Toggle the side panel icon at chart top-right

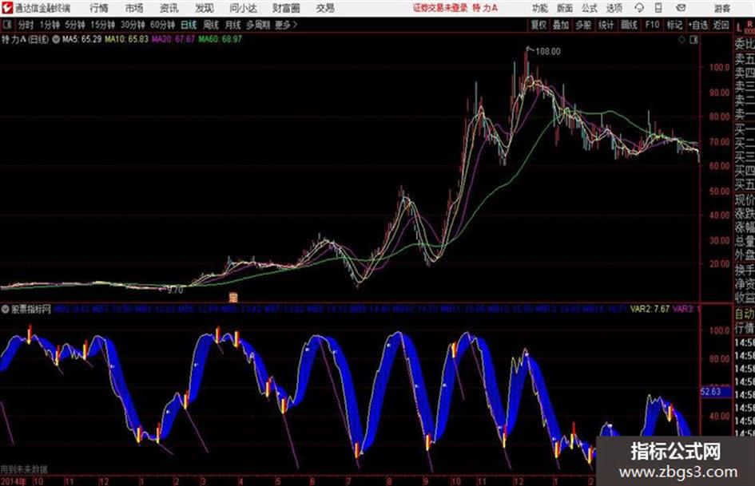(x=693, y=40)
